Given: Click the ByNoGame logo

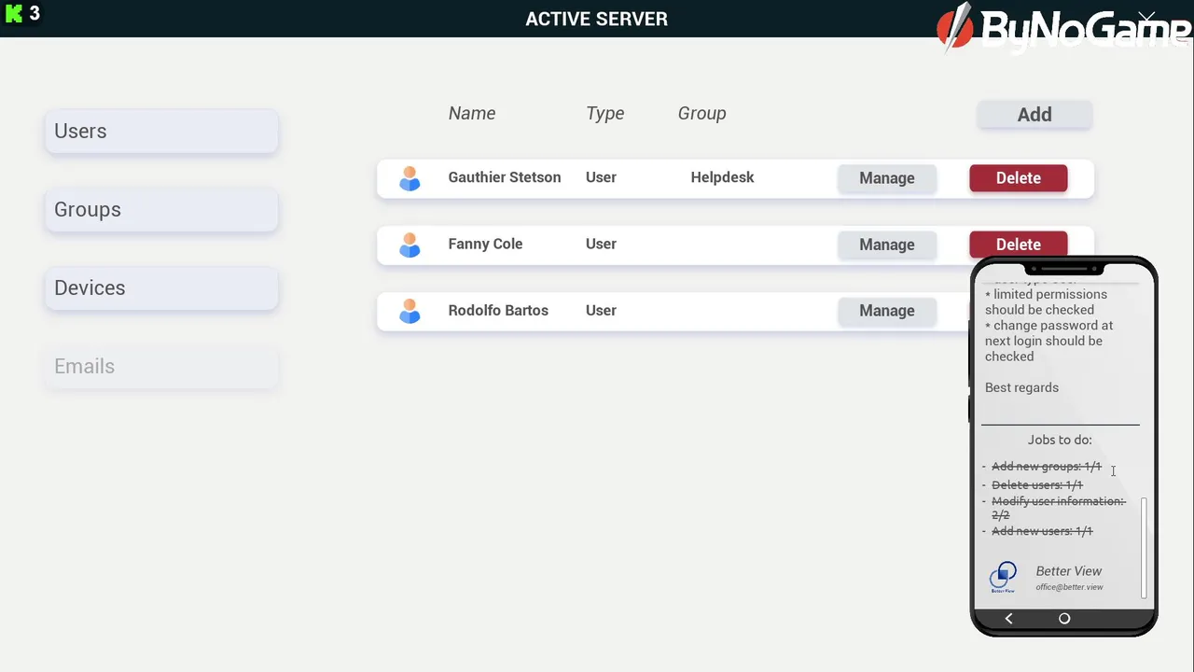Looking at the screenshot, I should coord(1063,30).
